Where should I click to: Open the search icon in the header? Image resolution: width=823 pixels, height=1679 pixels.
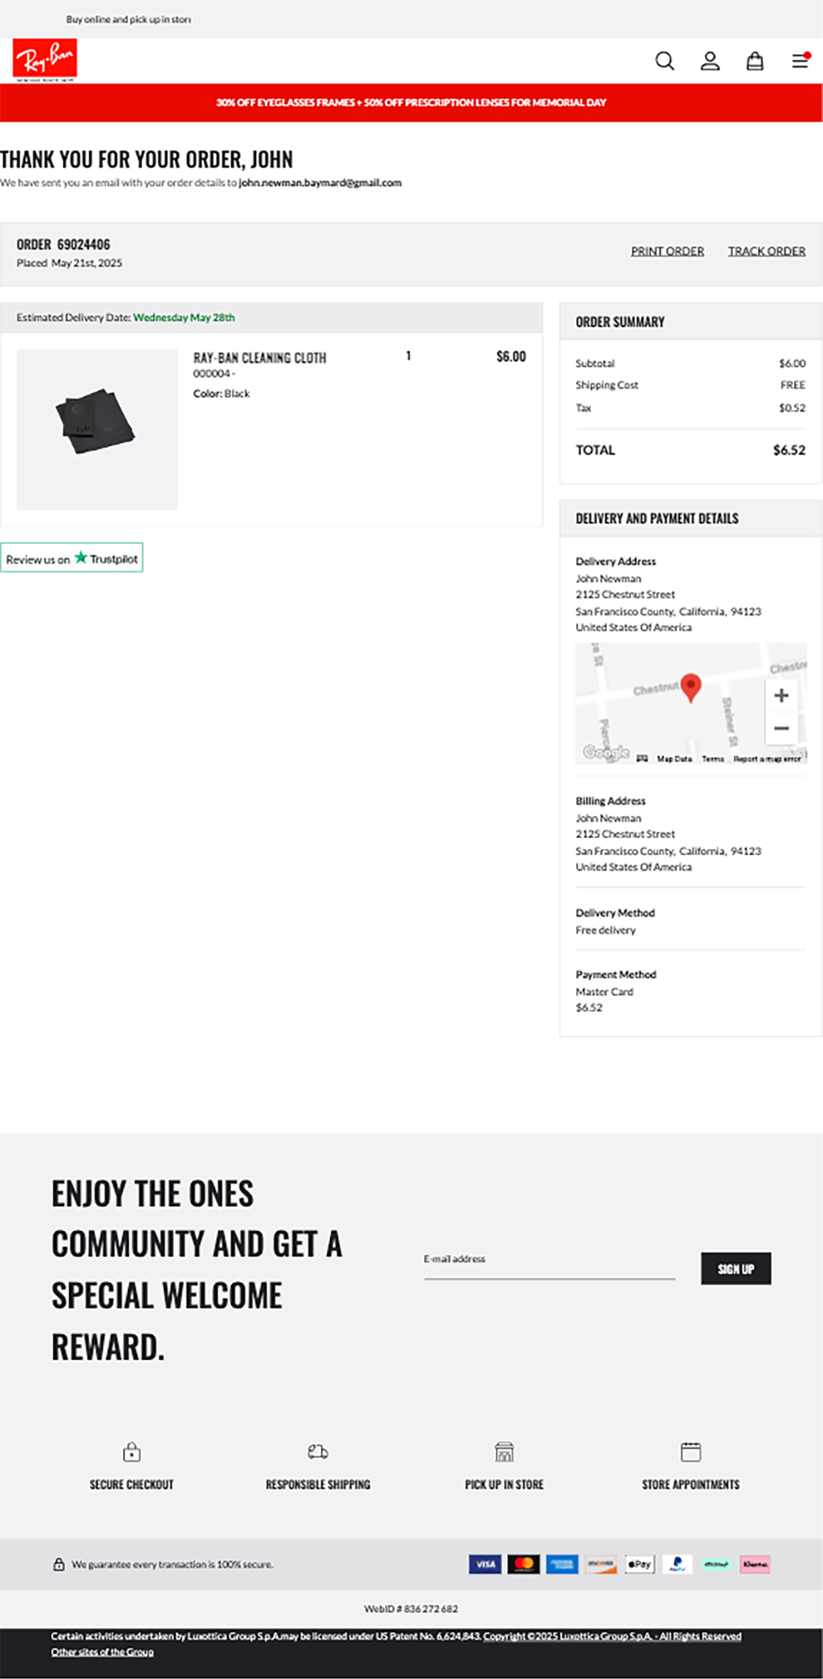[665, 61]
